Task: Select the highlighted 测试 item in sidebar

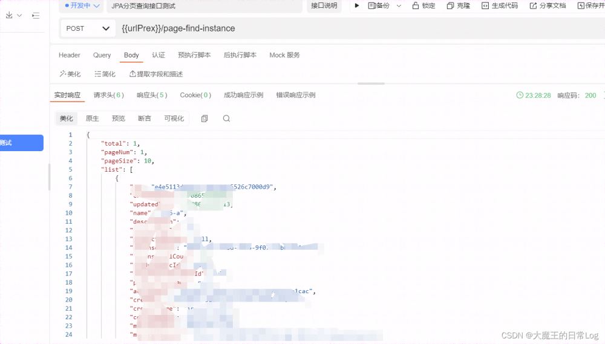Action: 22,143
